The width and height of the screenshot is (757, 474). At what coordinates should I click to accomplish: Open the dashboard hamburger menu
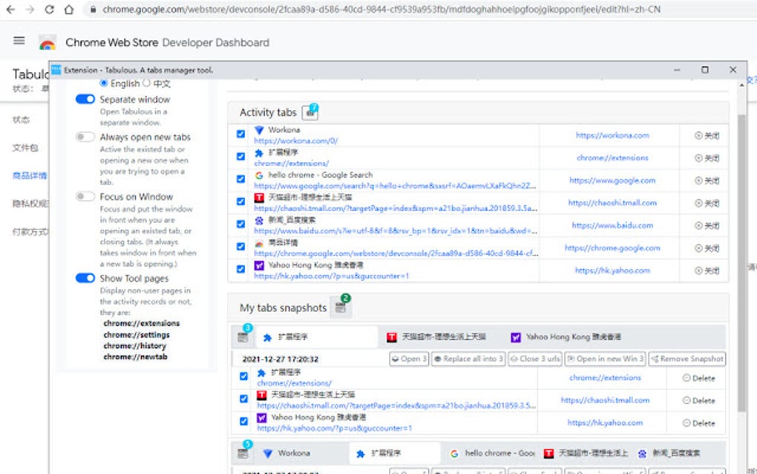pos(19,40)
